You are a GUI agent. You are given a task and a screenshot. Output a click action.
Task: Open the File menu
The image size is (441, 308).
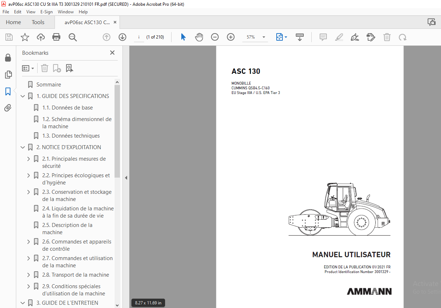click(6, 12)
